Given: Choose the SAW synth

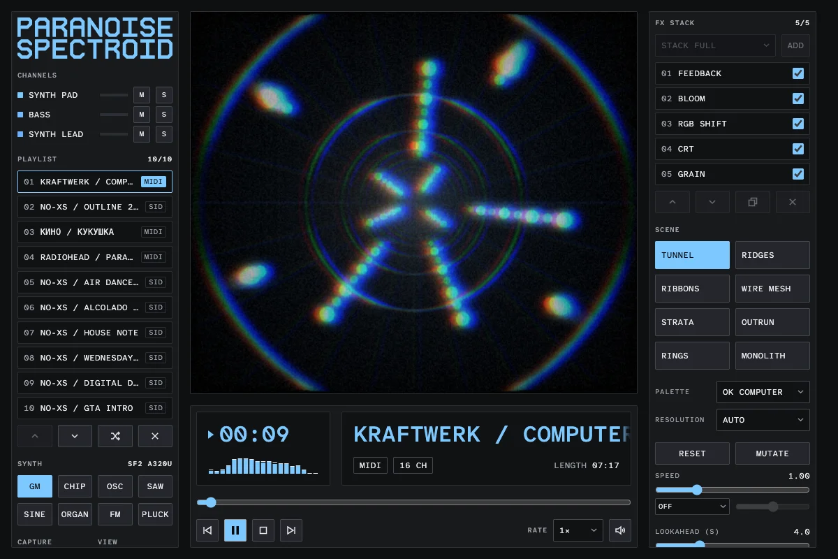Looking at the screenshot, I should pos(155,486).
